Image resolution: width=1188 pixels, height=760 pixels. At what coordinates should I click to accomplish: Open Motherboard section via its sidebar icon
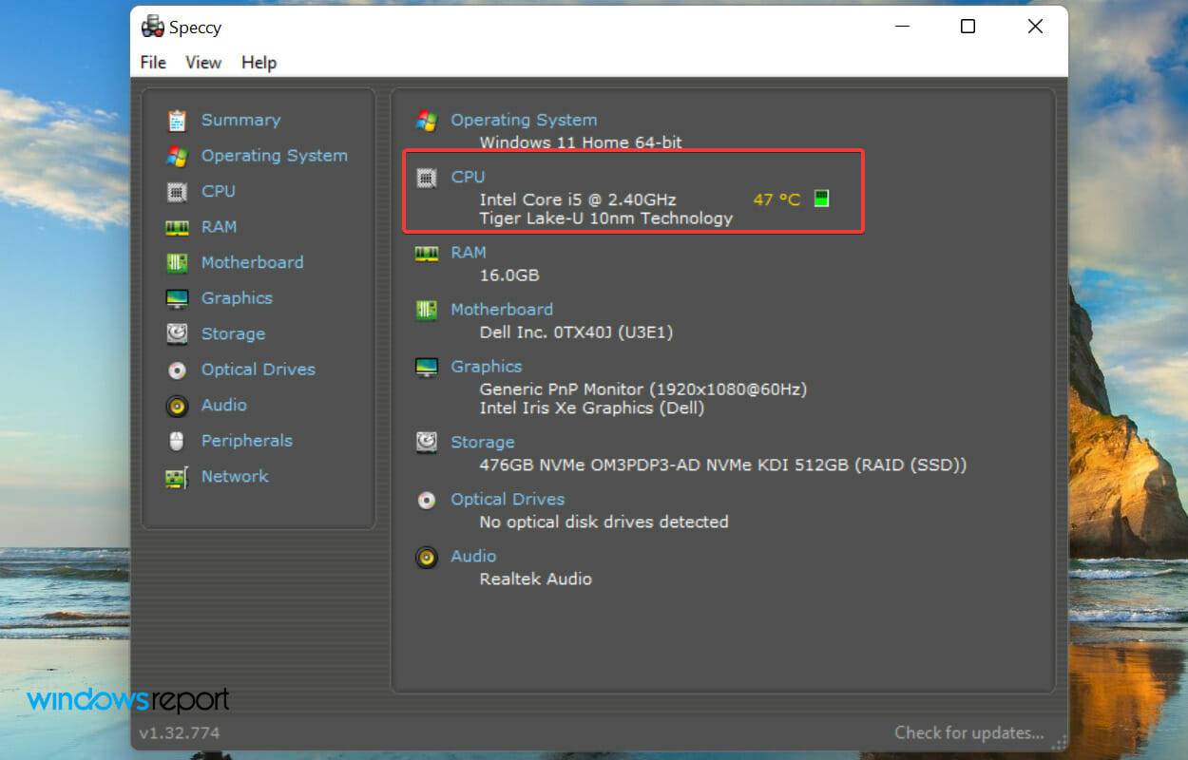[x=178, y=262]
